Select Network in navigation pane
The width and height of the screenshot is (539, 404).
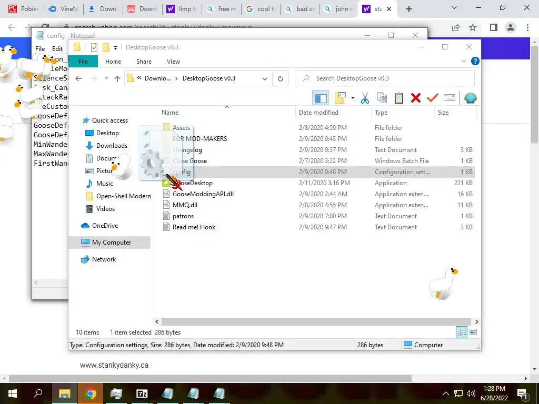(104, 259)
